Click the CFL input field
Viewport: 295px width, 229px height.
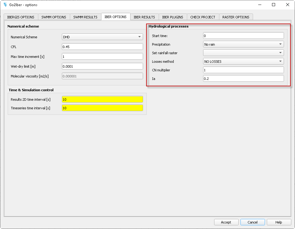point(102,47)
